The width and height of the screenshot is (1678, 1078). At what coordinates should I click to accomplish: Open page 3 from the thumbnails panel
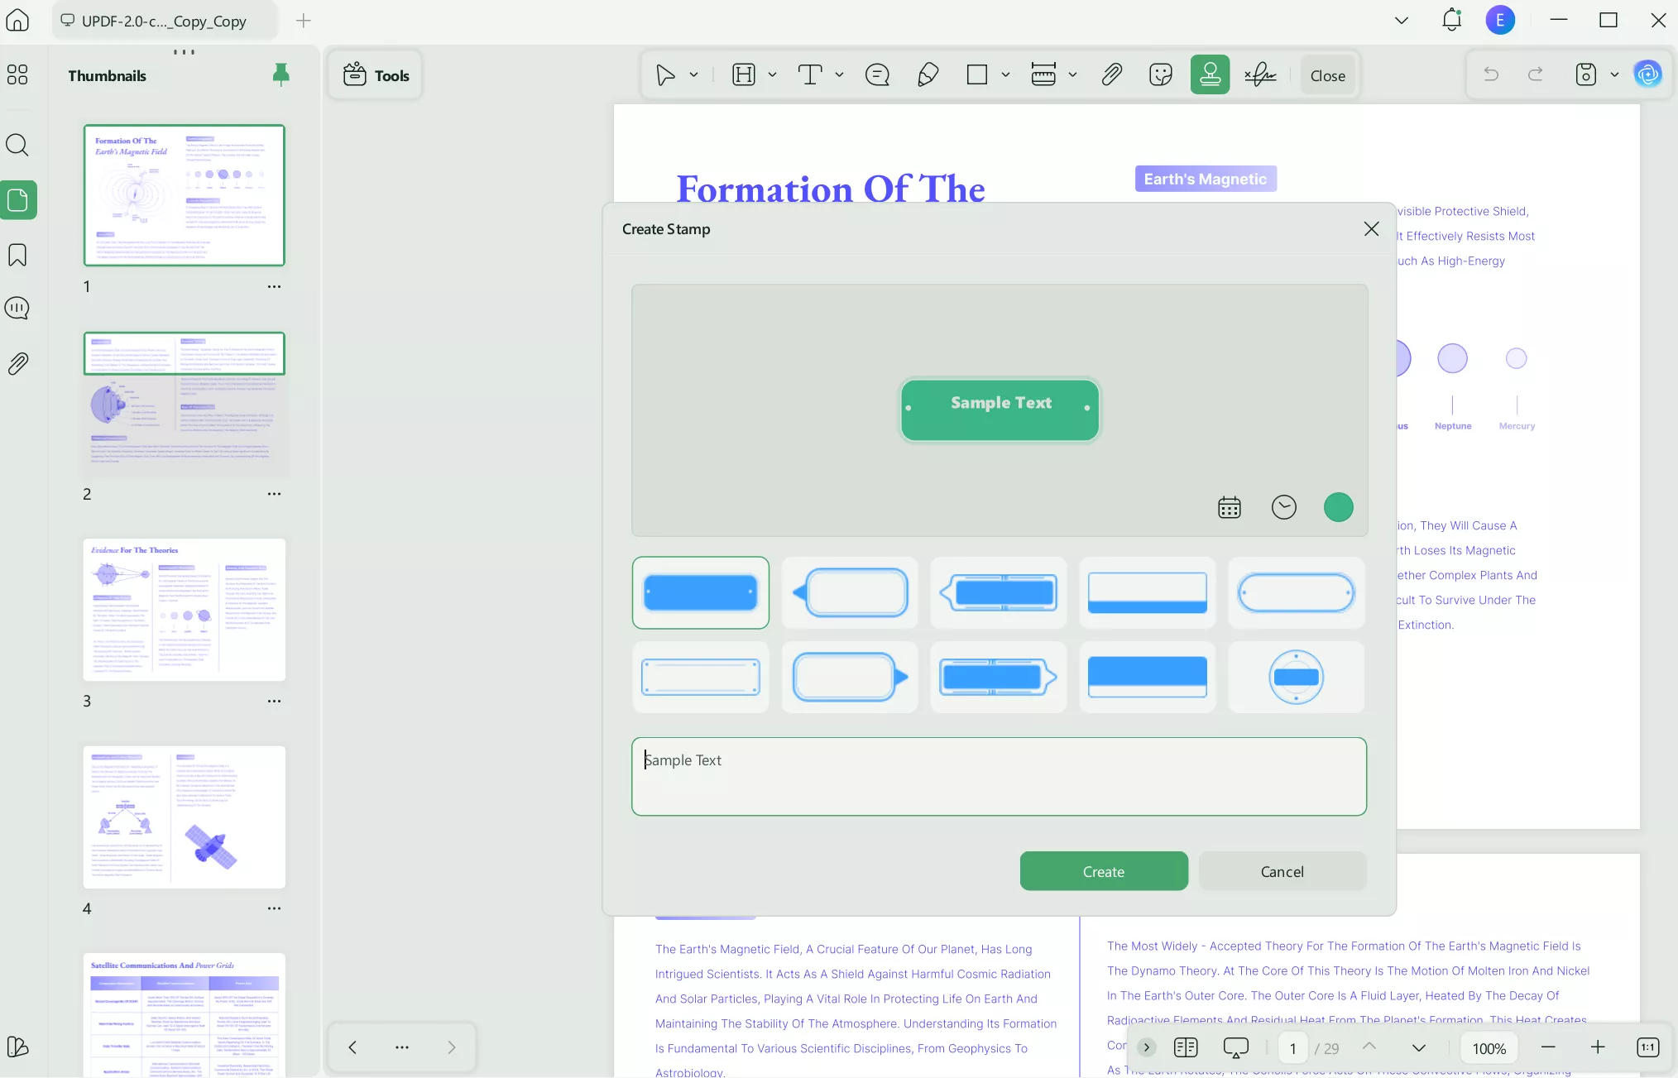tap(184, 610)
